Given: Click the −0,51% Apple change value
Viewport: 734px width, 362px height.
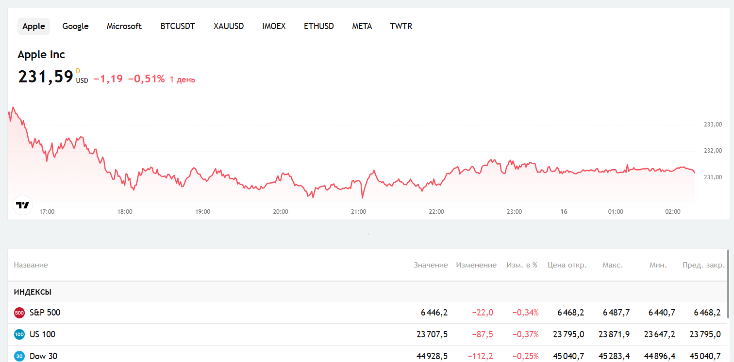Looking at the screenshot, I should (x=146, y=79).
